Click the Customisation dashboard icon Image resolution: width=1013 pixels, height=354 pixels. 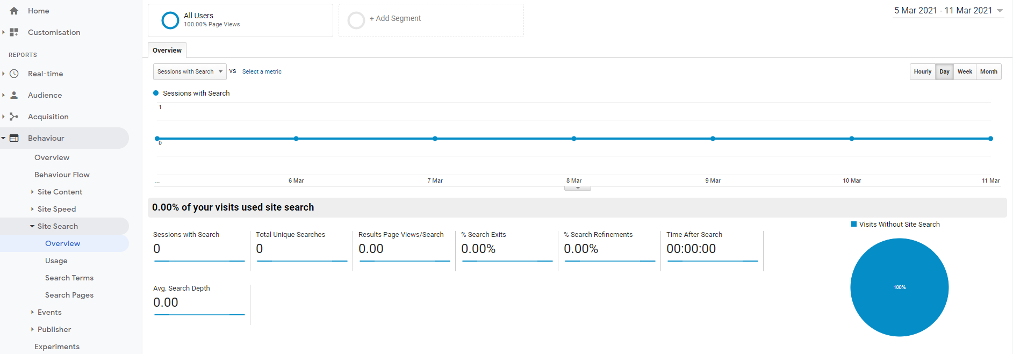pos(14,32)
